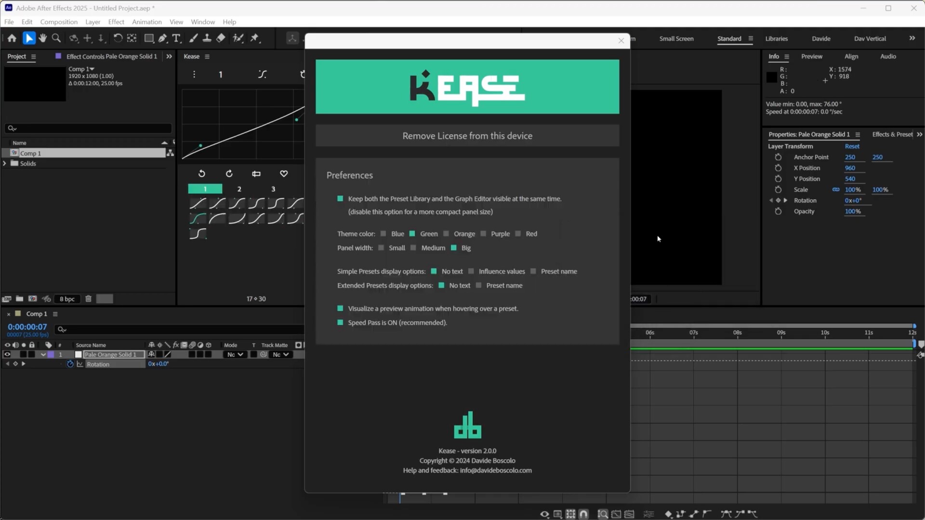Viewport: 925px width, 520px height.
Task: Select the Blue theme color option
Action: coord(383,234)
